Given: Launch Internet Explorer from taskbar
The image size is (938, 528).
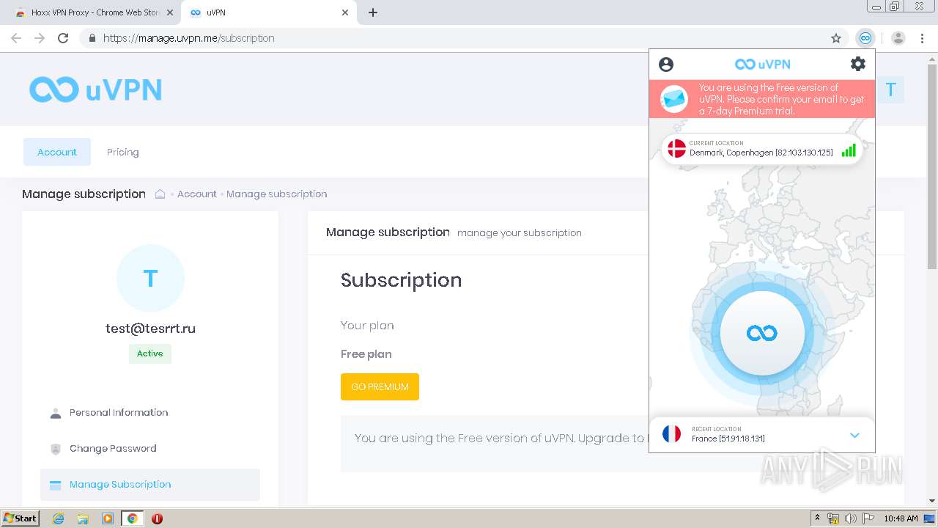Looking at the screenshot, I should pos(59,518).
